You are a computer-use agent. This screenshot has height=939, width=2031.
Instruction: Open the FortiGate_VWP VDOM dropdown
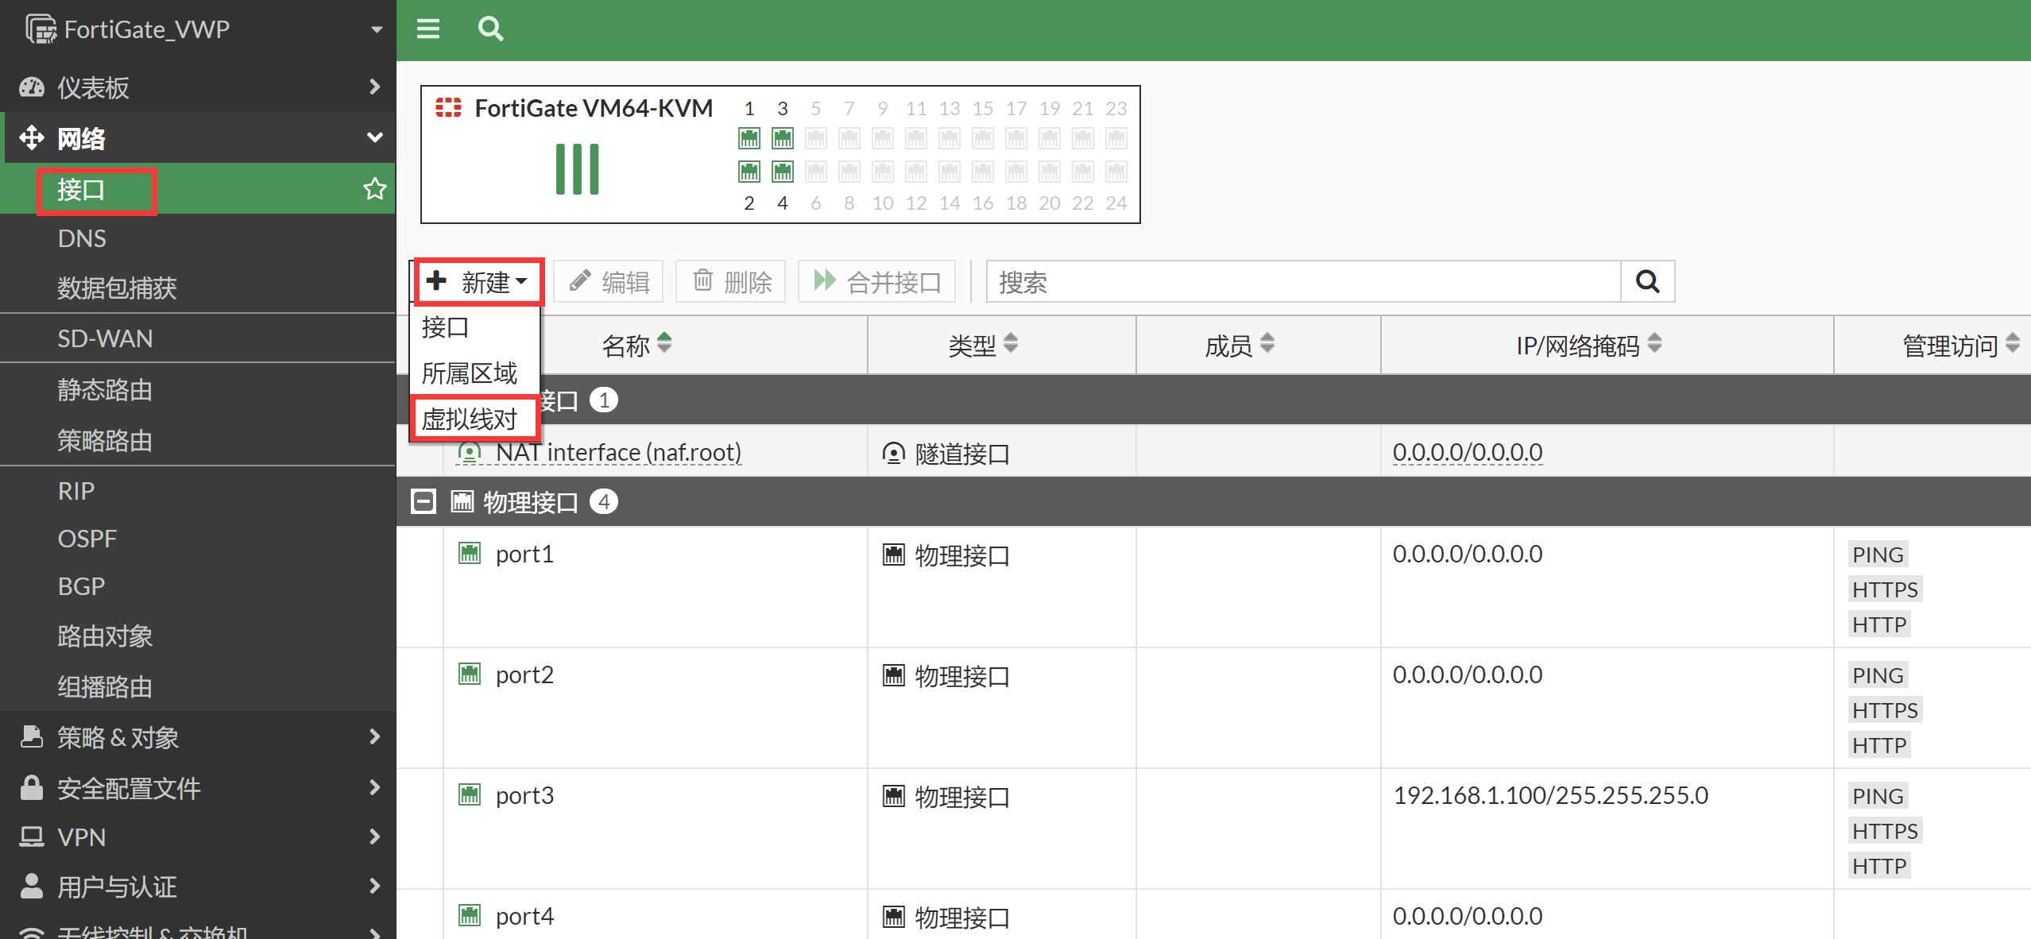tap(377, 29)
